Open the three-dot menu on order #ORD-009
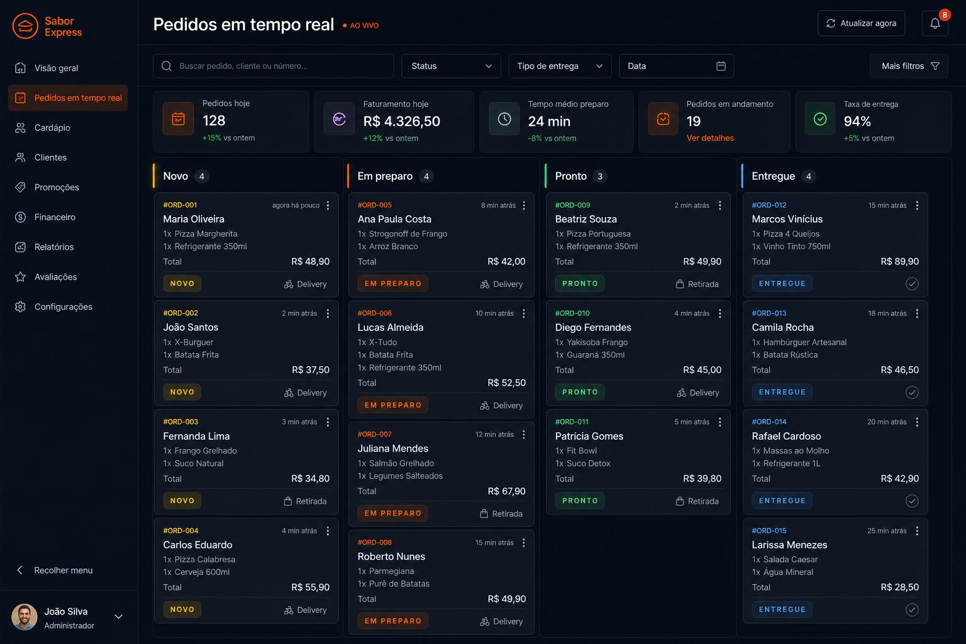The image size is (966, 644). (720, 206)
